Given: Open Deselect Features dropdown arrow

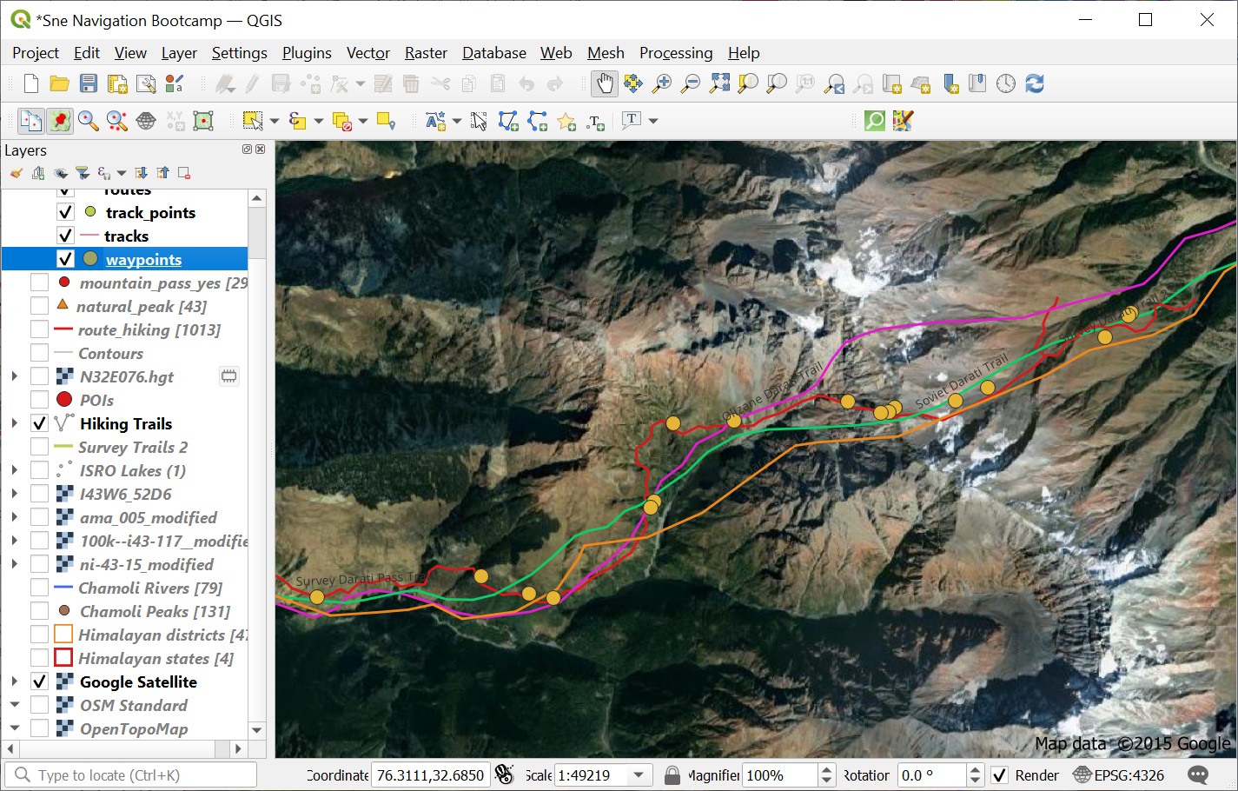Looking at the screenshot, I should (x=363, y=121).
